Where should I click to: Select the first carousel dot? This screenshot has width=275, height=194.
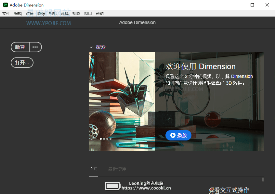101,139
